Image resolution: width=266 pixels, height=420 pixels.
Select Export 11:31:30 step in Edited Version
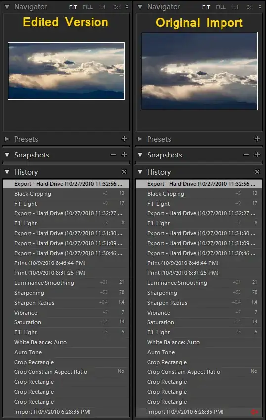tap(66, 233)
